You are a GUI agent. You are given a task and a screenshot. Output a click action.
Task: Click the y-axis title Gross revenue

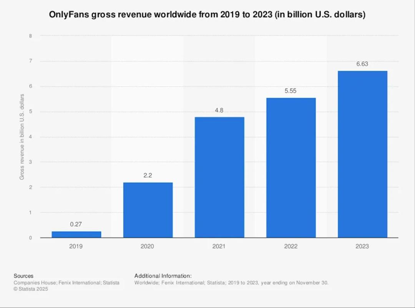tap(22, 137)
